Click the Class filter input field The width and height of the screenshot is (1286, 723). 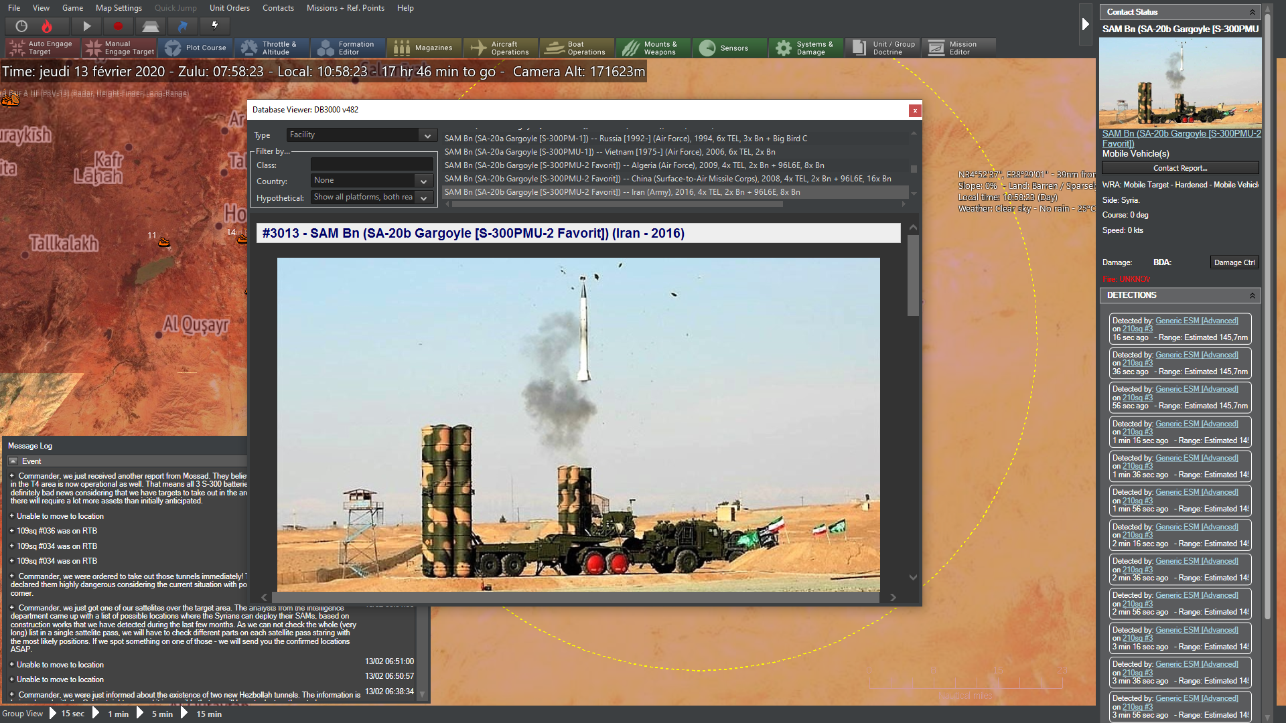click(372, 165)
